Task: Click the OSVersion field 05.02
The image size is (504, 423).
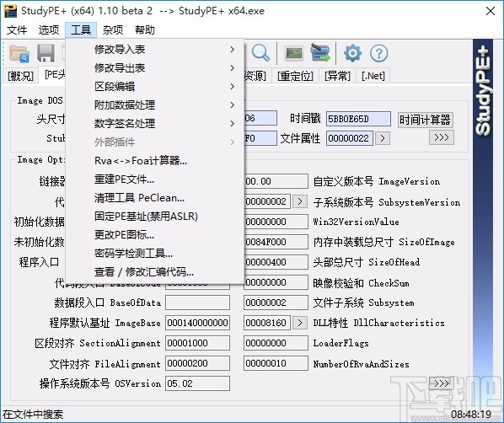Action: click(198, 383)
